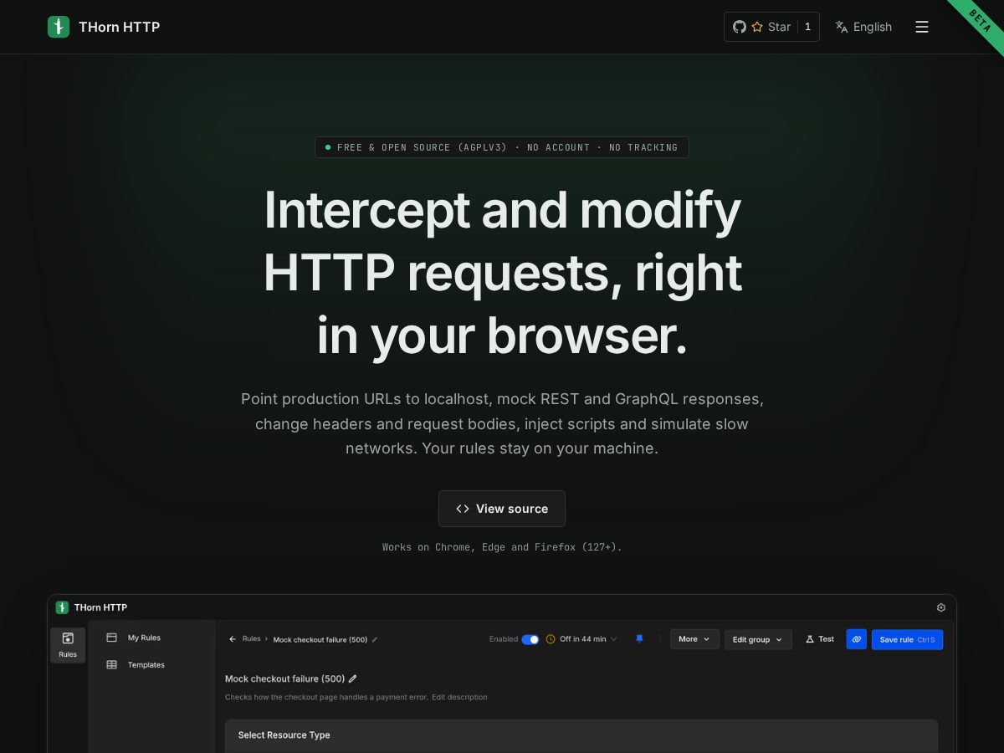Open the settings gear in app preview
Viewport: 1004px width, 753px height.
pyautogui.click(x=941, y=607)
